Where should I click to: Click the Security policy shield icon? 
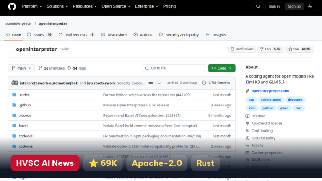[x=247, y=138]
